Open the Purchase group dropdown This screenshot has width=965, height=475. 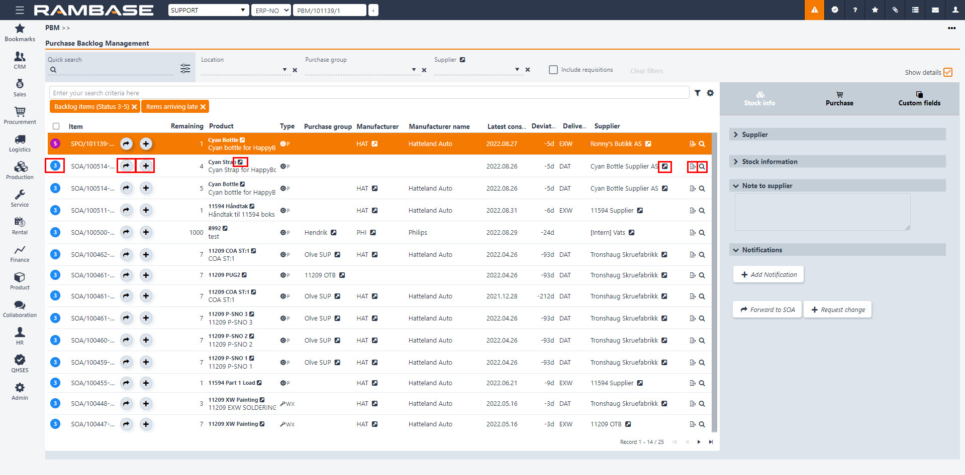(x=414, y=70)
